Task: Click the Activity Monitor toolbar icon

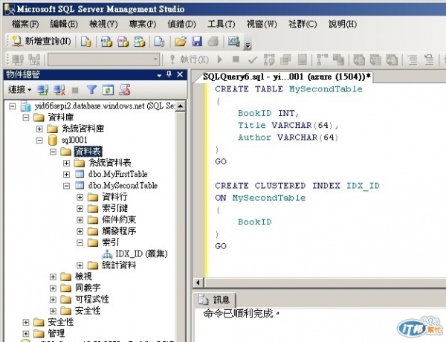Action: 234,42
